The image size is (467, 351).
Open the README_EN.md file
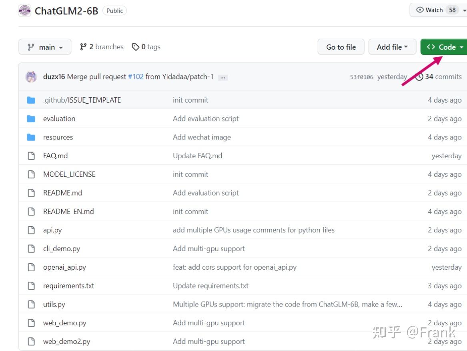(x=68, y=212)
